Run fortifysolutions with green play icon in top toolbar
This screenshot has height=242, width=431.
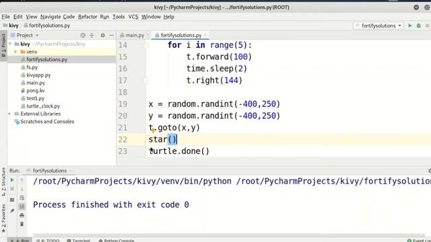point(410,26)
